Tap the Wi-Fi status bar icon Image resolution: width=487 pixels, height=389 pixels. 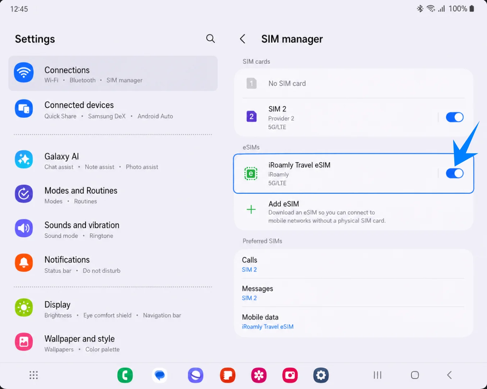431,9
